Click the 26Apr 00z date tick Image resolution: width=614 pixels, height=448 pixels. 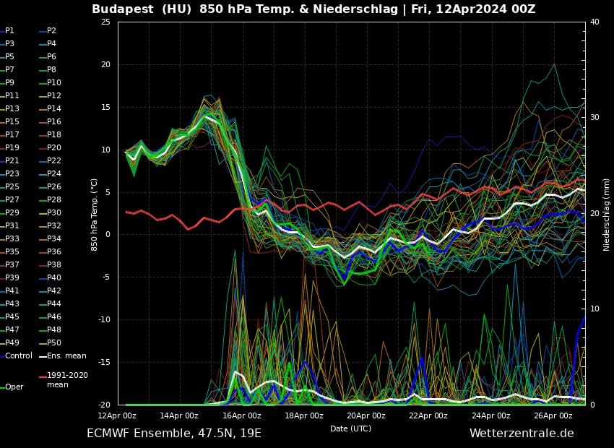pos(553,415)
